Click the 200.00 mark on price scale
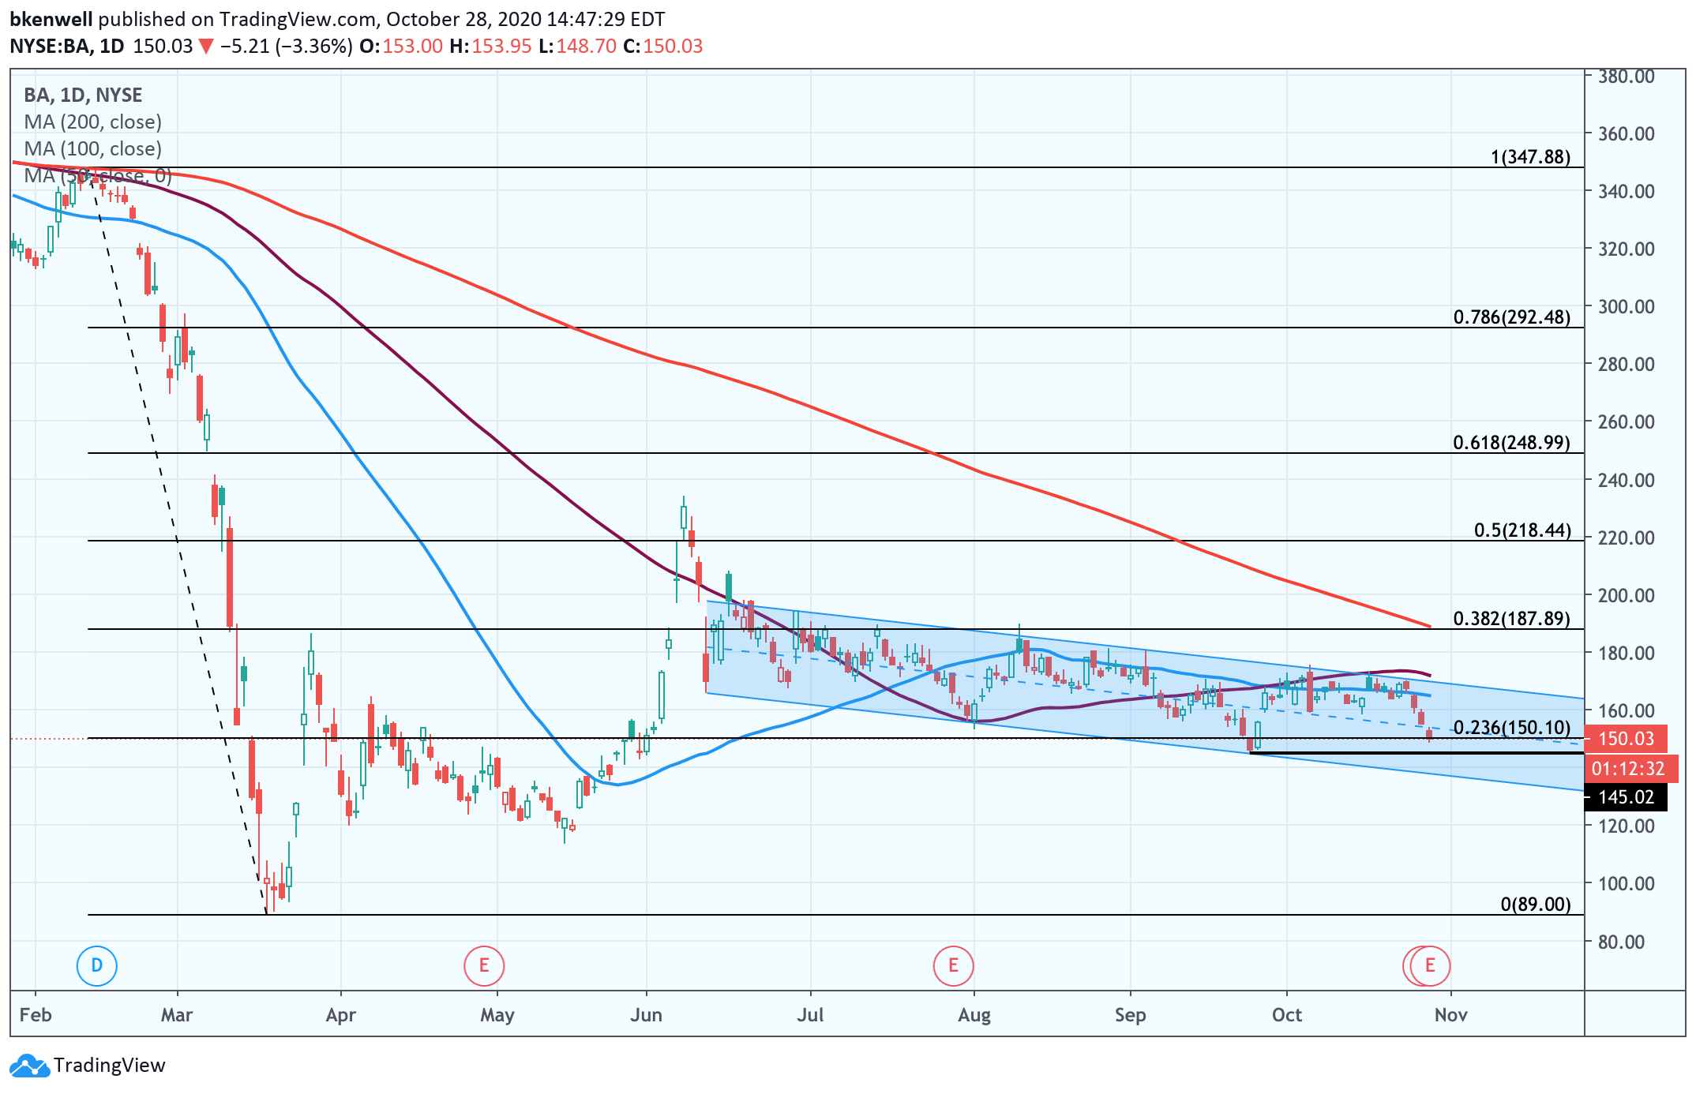 1626,595
